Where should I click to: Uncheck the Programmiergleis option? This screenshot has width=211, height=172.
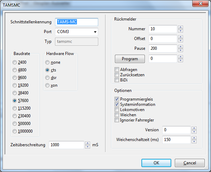coord(117,99)
